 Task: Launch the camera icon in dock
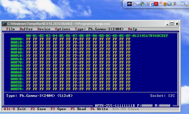[174, 4]
